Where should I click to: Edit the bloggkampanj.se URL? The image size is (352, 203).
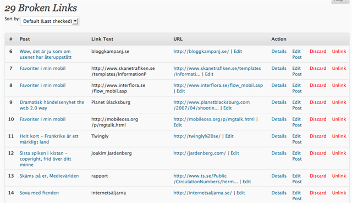[x=238, y=51]
